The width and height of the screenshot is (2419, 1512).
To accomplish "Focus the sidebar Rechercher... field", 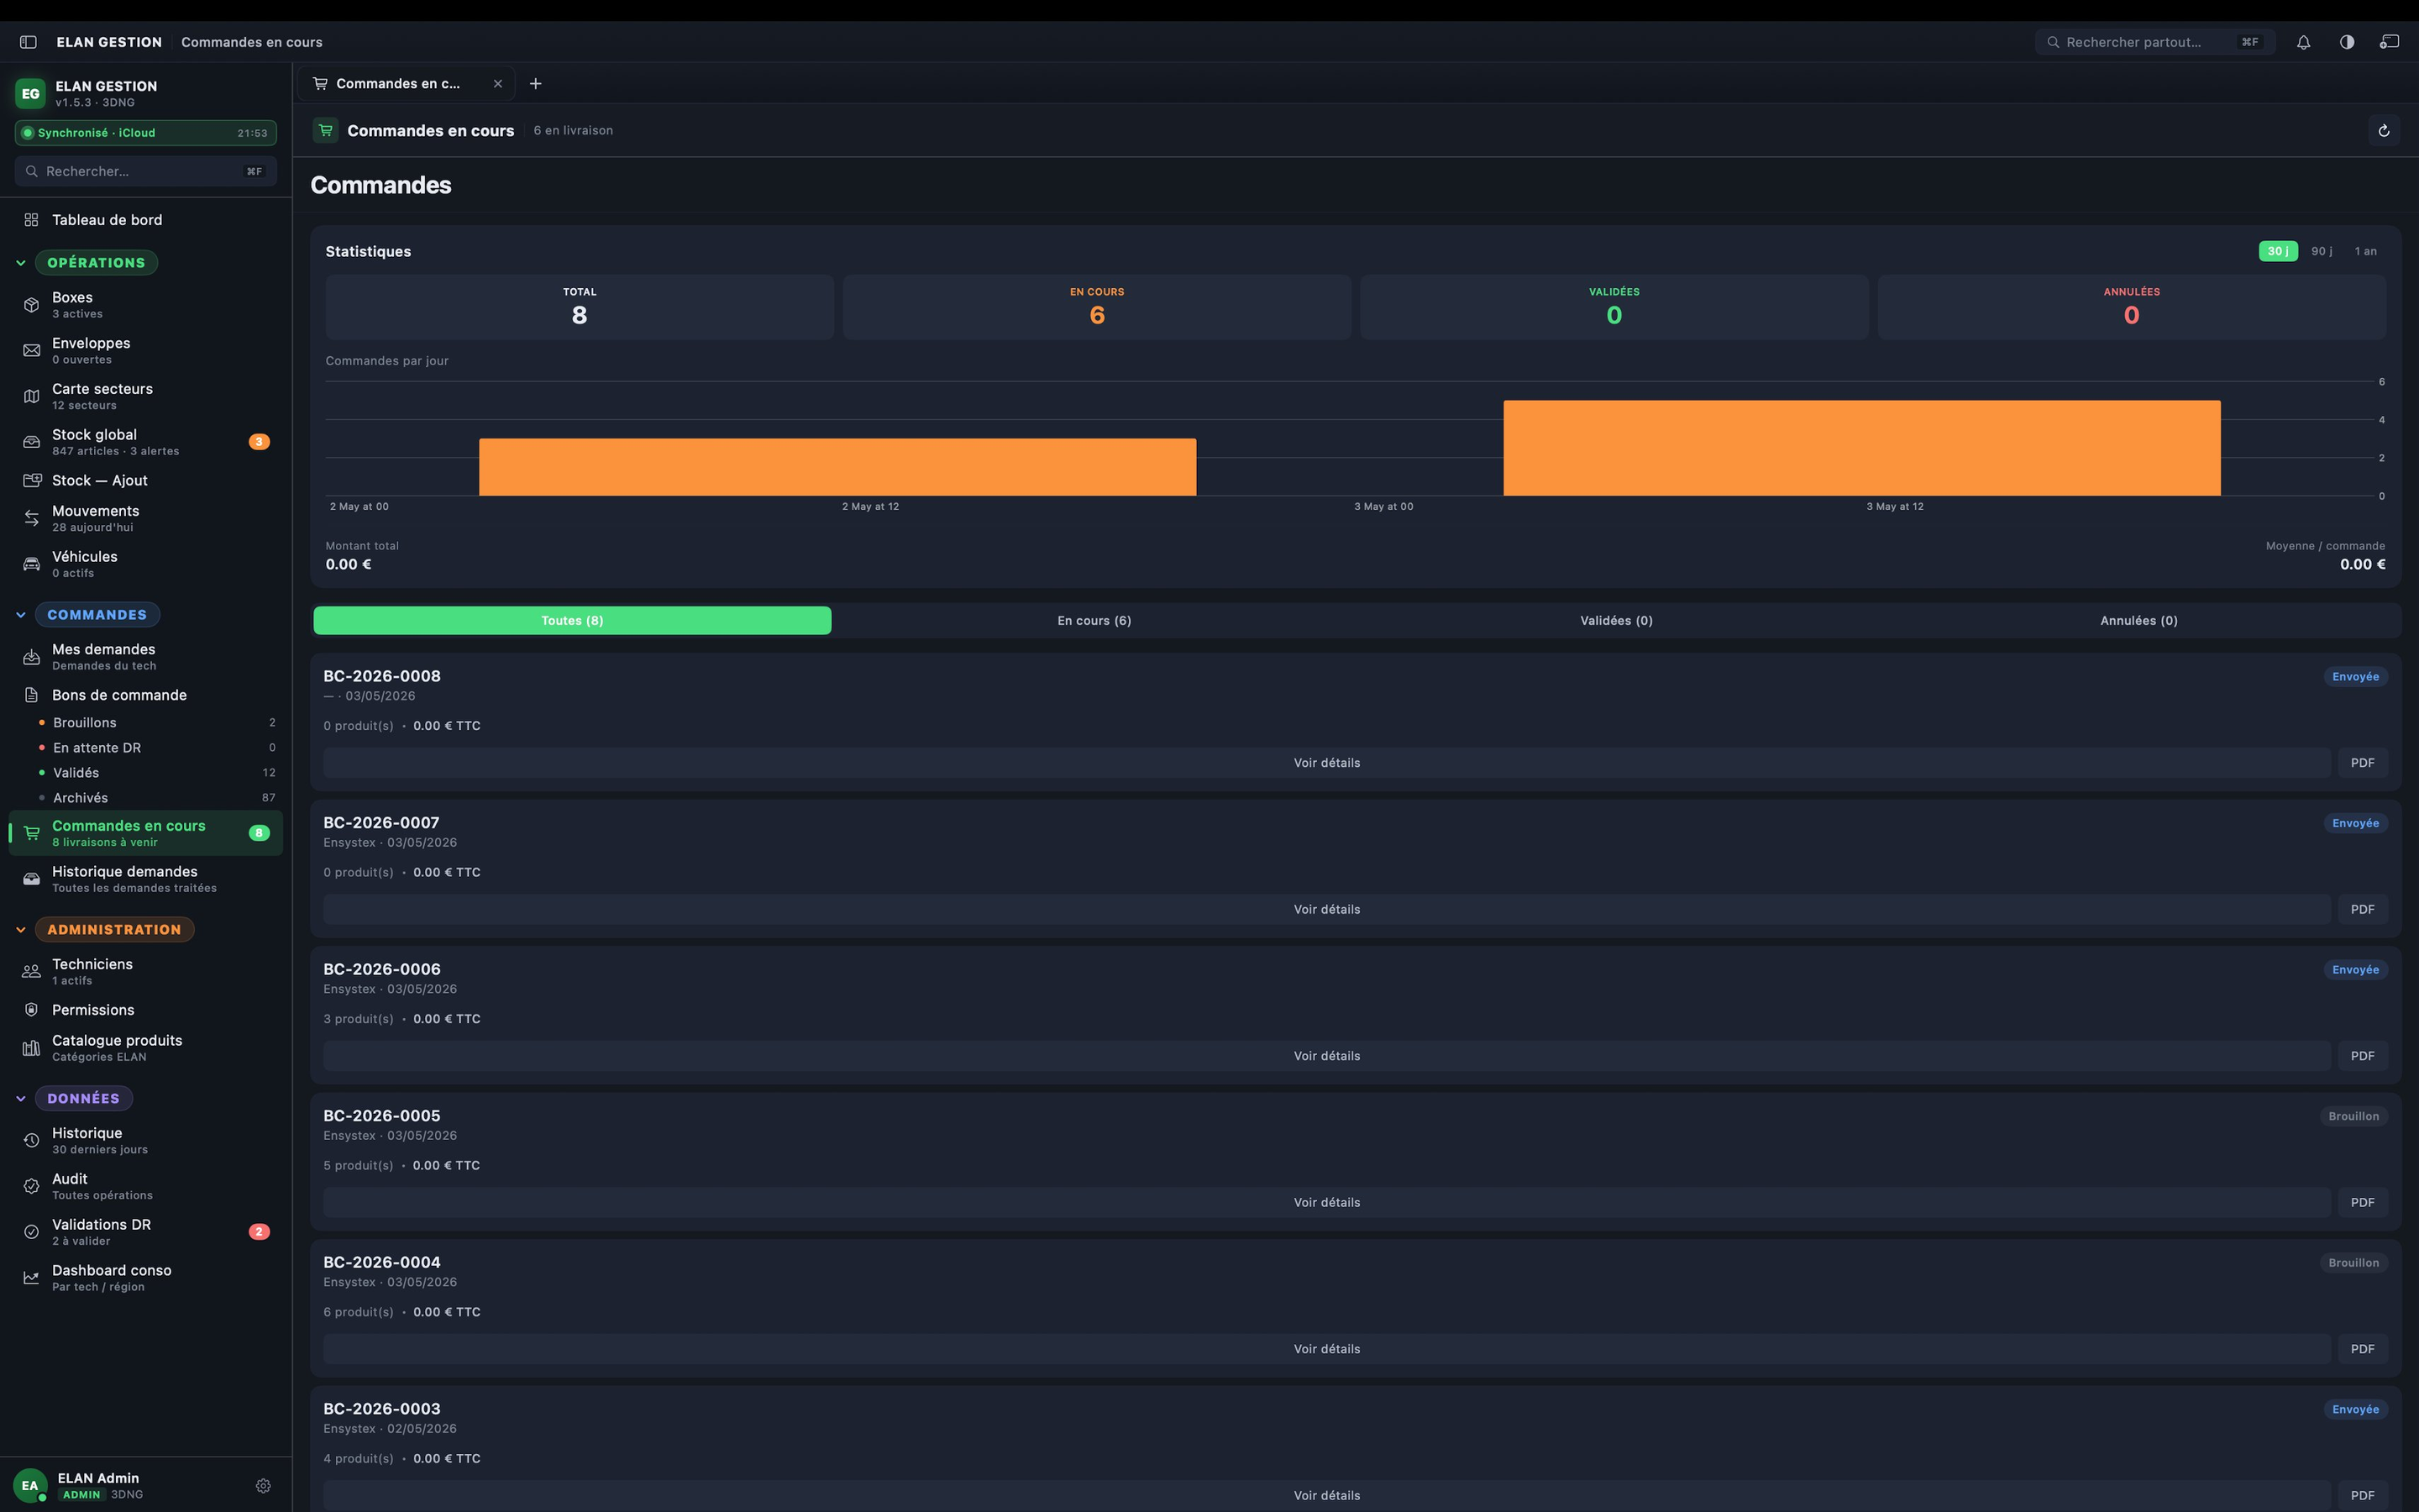I will click(146, 171).
